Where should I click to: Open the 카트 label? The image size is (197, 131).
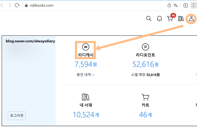click(146, 105)
